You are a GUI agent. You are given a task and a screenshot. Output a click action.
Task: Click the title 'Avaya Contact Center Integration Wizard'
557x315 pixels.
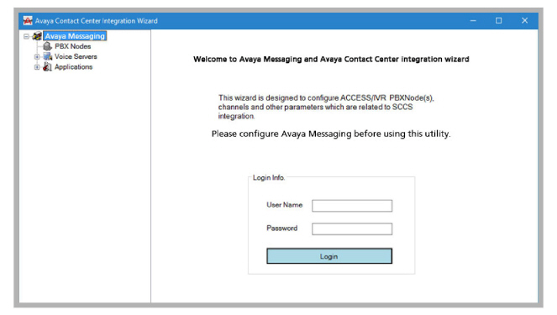tap(97, 21)
